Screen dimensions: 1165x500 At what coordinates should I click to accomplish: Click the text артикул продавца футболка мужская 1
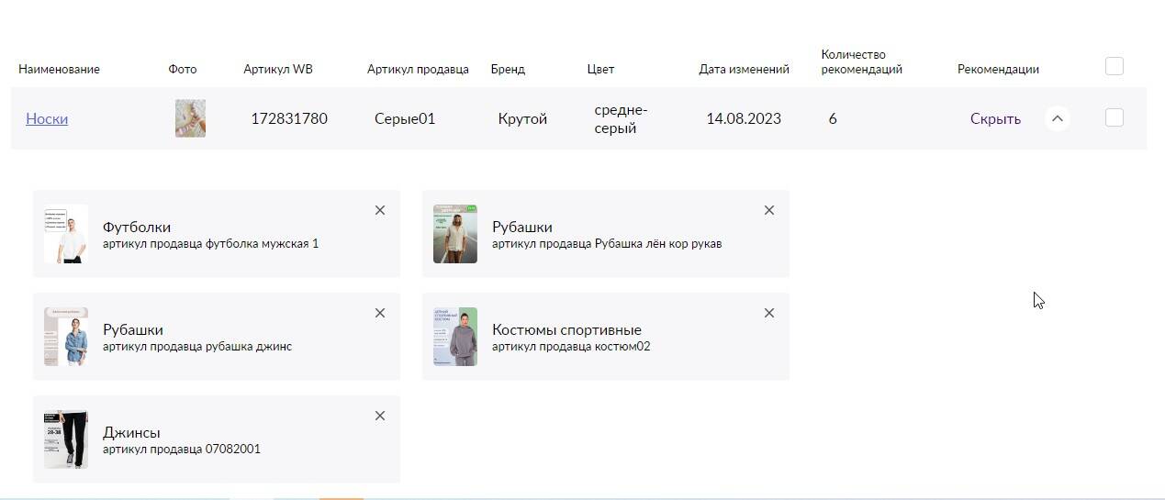click(211, 244)
